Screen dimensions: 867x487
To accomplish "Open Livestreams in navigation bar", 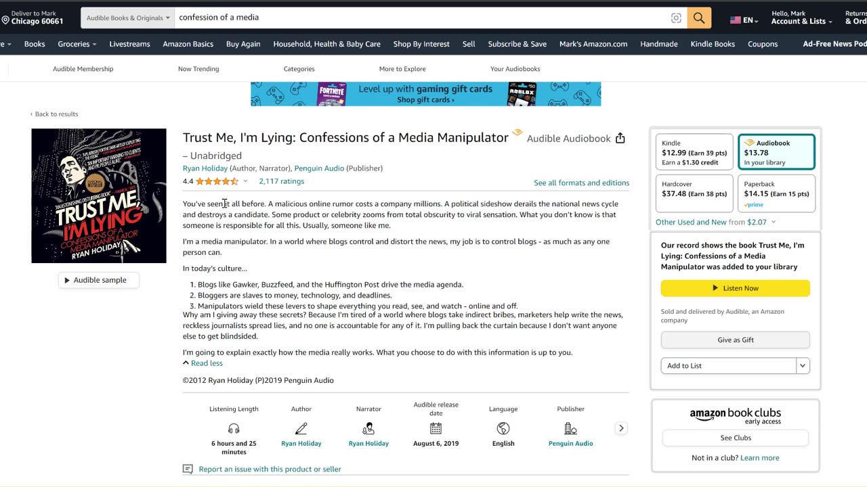I will 129,44.
